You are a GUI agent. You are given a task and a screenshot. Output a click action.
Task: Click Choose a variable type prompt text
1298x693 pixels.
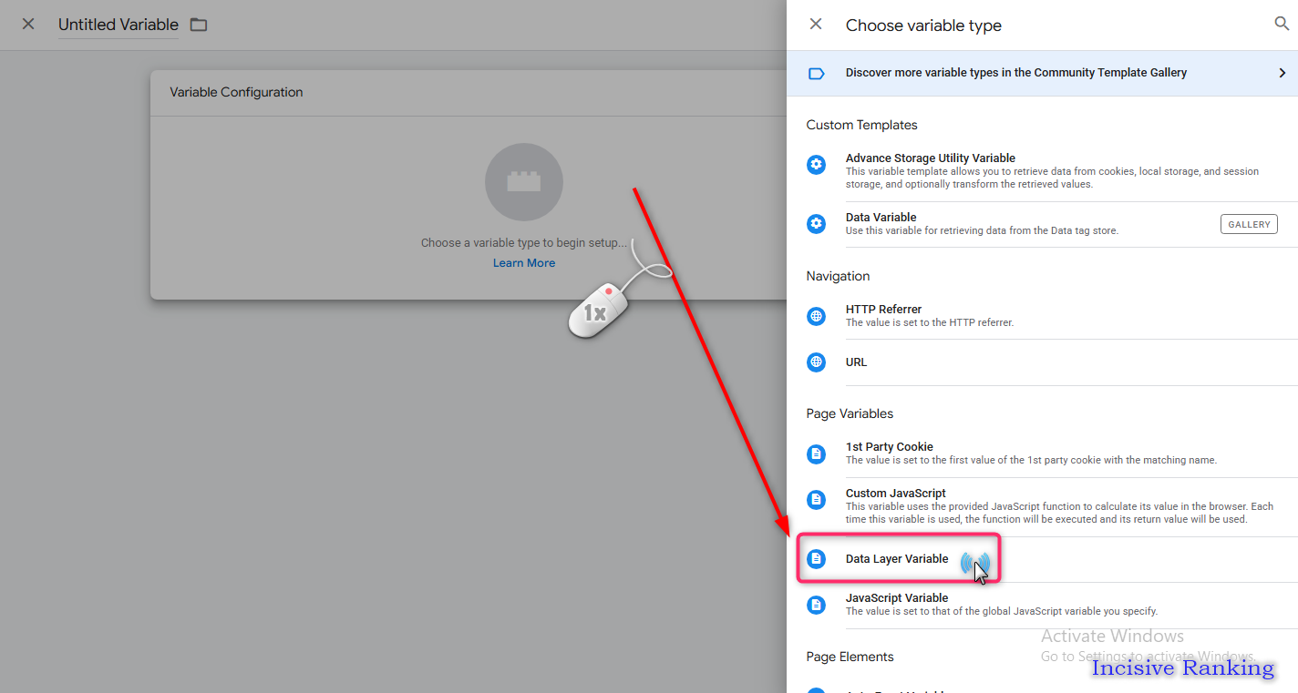[524, 243]
